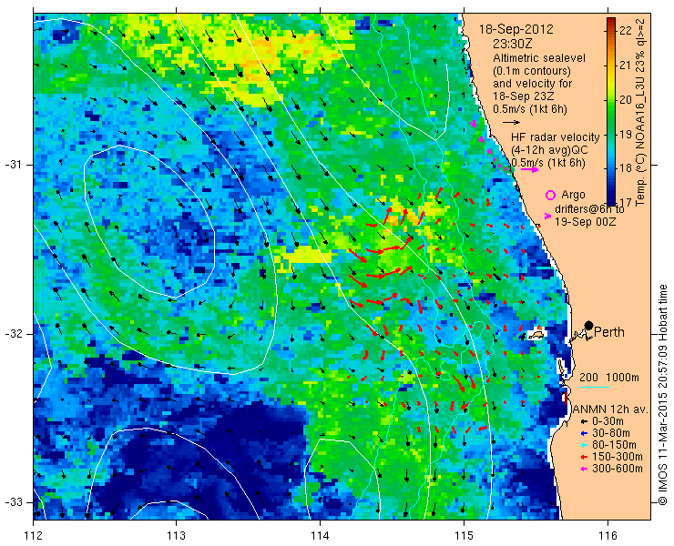Click the cyan isobath legend line
674x546 pixels.
click(x=595, y=388)
